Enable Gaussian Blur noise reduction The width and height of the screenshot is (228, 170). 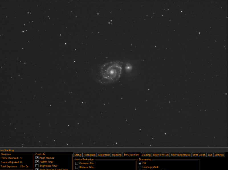[x=77, y=163]
